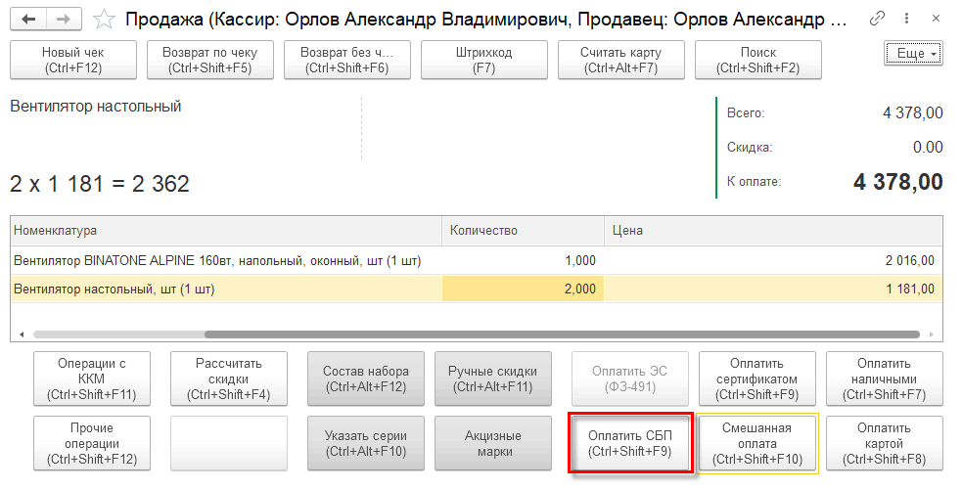This screenshot has width=962, height=490.
Task: Click the Всего total value 4 378,00
Action: [x=913, y=112]
